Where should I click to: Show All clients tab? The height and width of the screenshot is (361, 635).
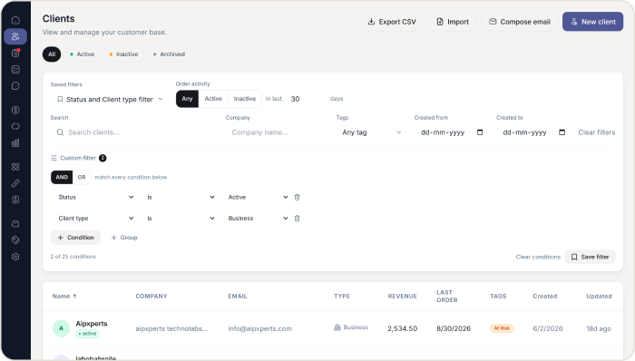click(x=52, y=54)
